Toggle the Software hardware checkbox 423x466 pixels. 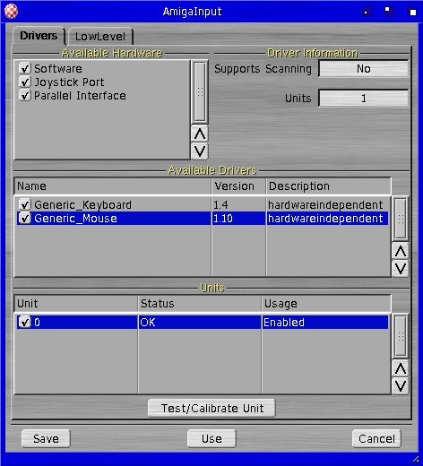click(25, 68)
